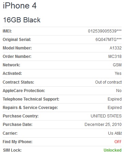Click the red OFF status text

pyautogui.click(x=118, y=142)
